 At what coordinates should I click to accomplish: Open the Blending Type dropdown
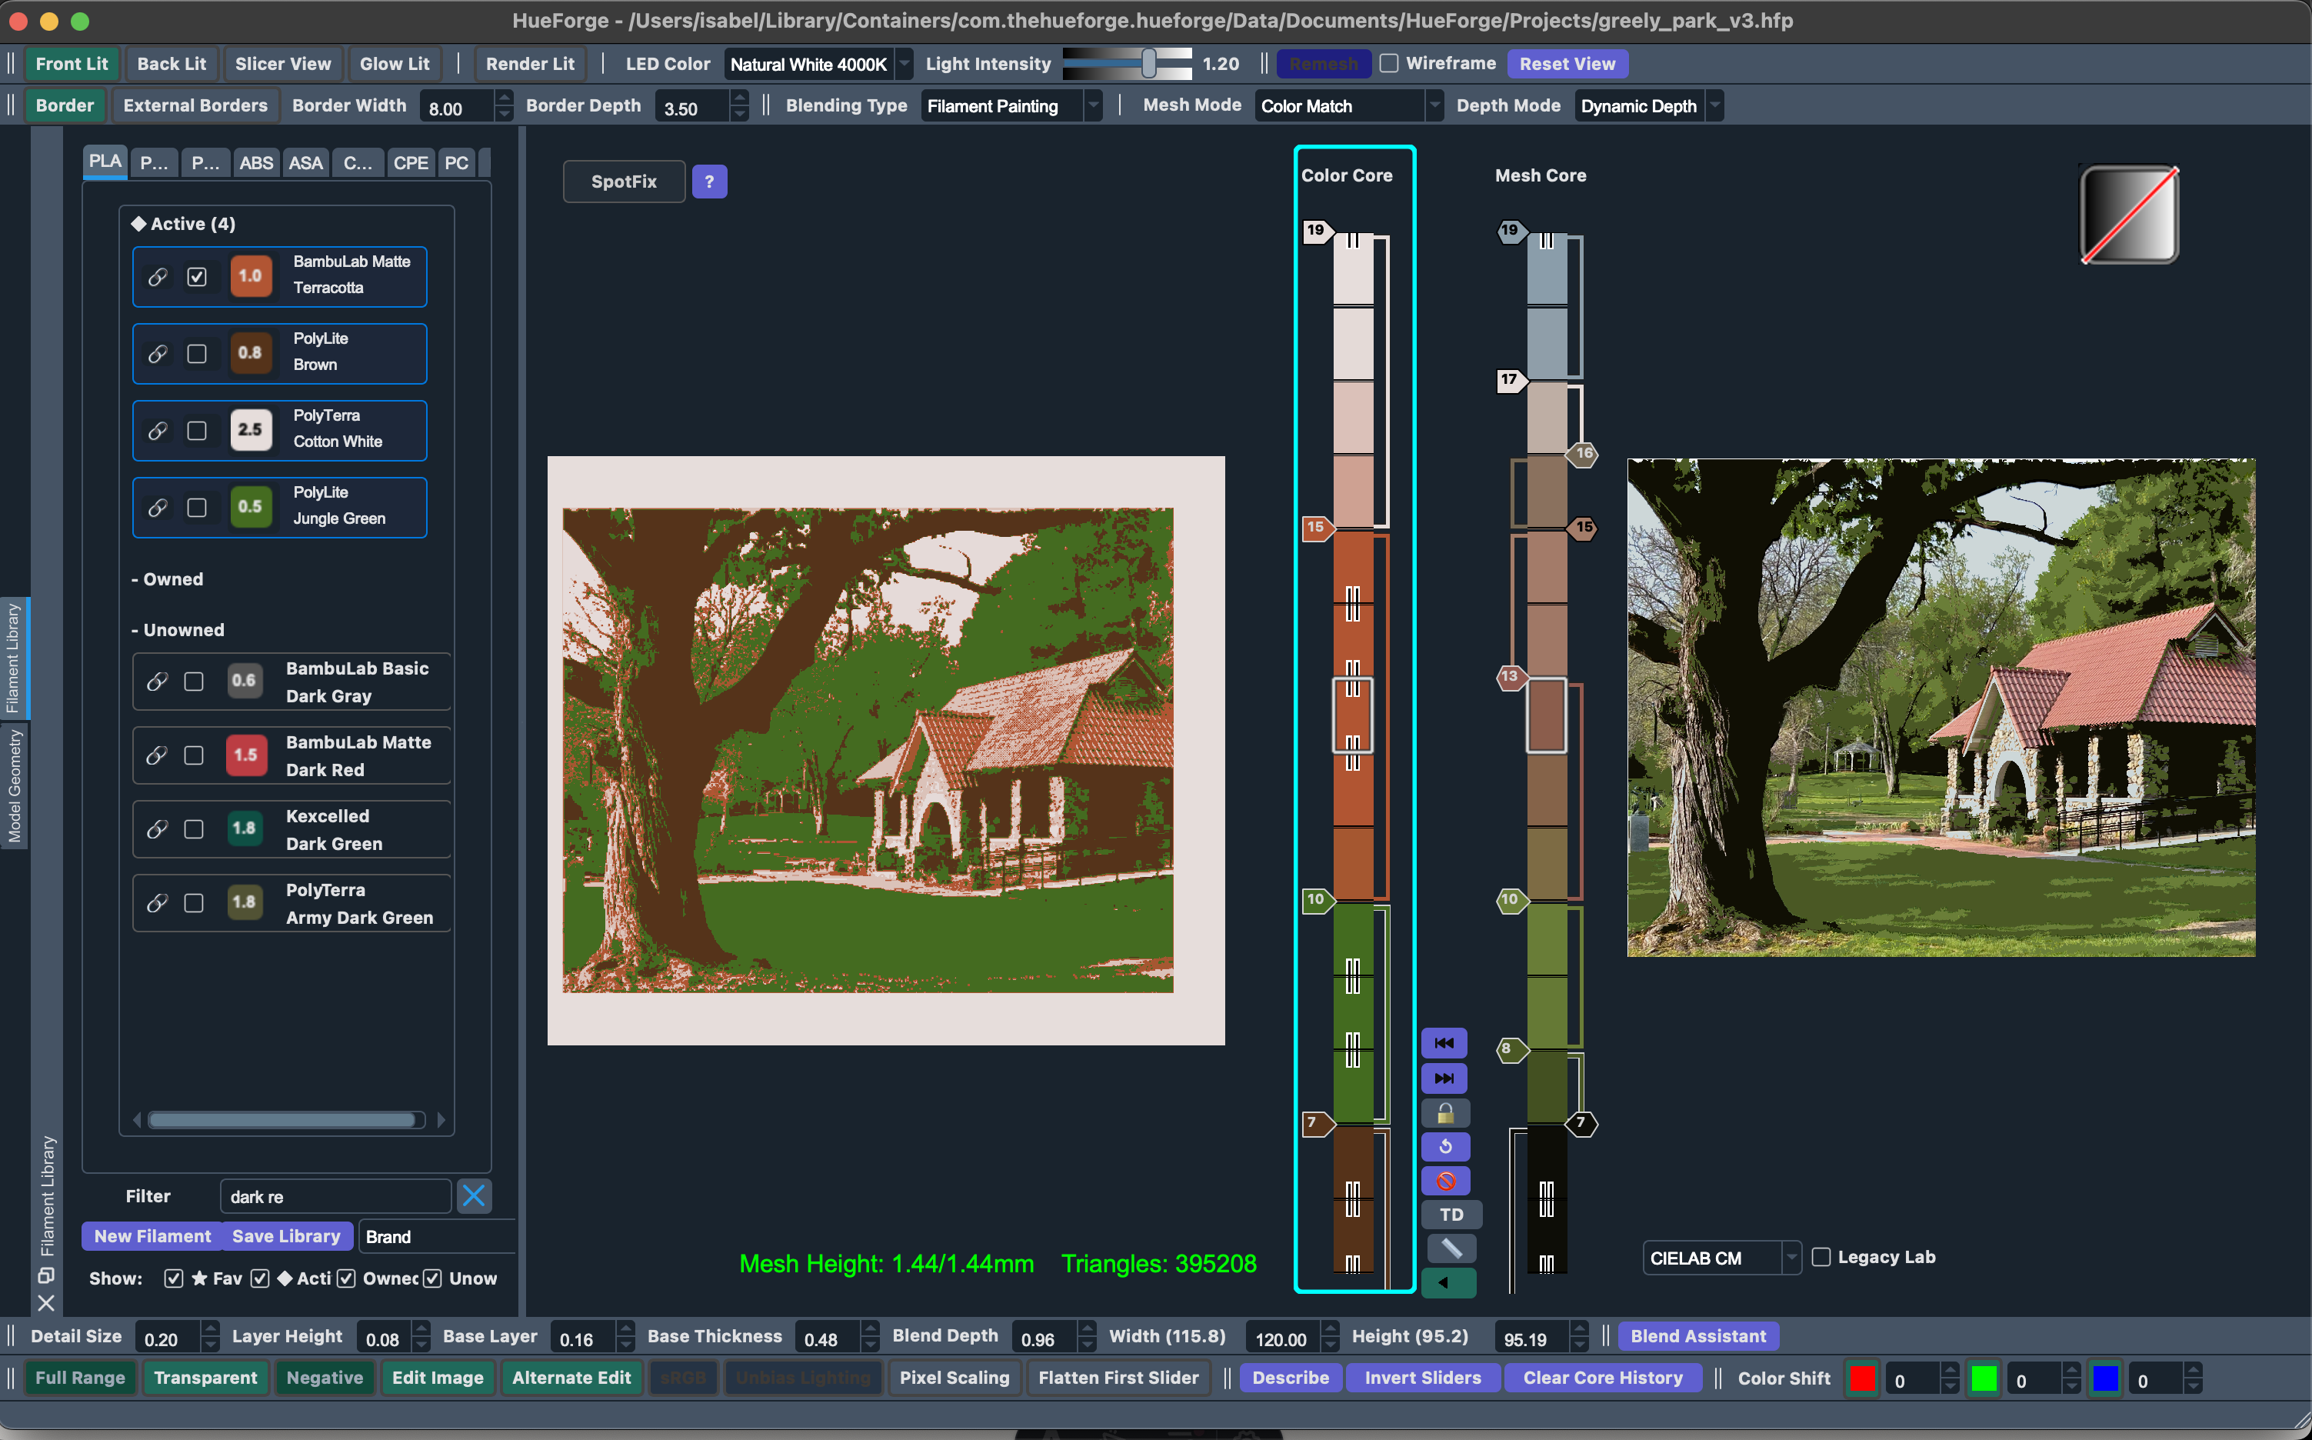pyautogui.click(x=1012, y=105)
